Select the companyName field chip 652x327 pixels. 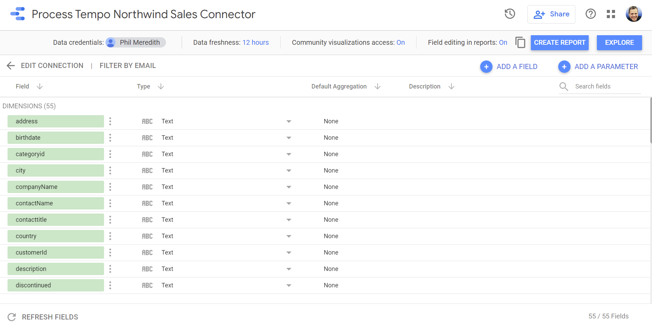pos(56,187)
